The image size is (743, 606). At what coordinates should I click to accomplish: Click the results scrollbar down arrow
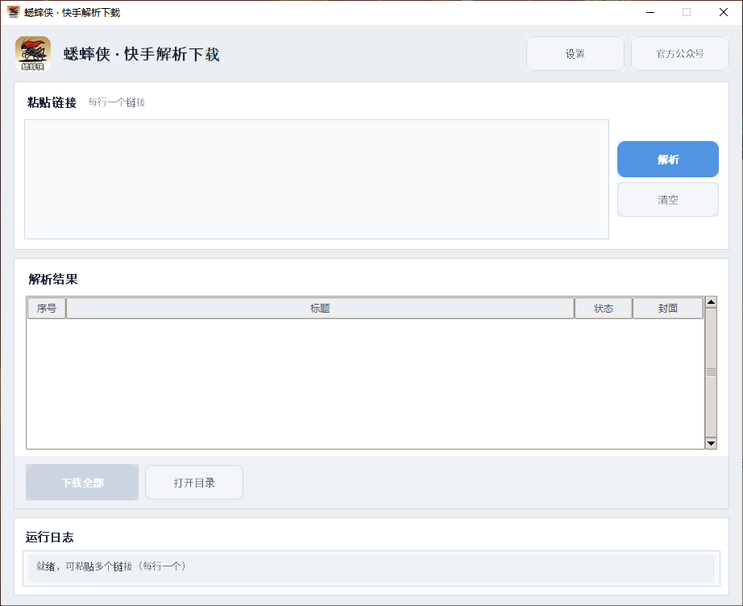coord(711,443)
